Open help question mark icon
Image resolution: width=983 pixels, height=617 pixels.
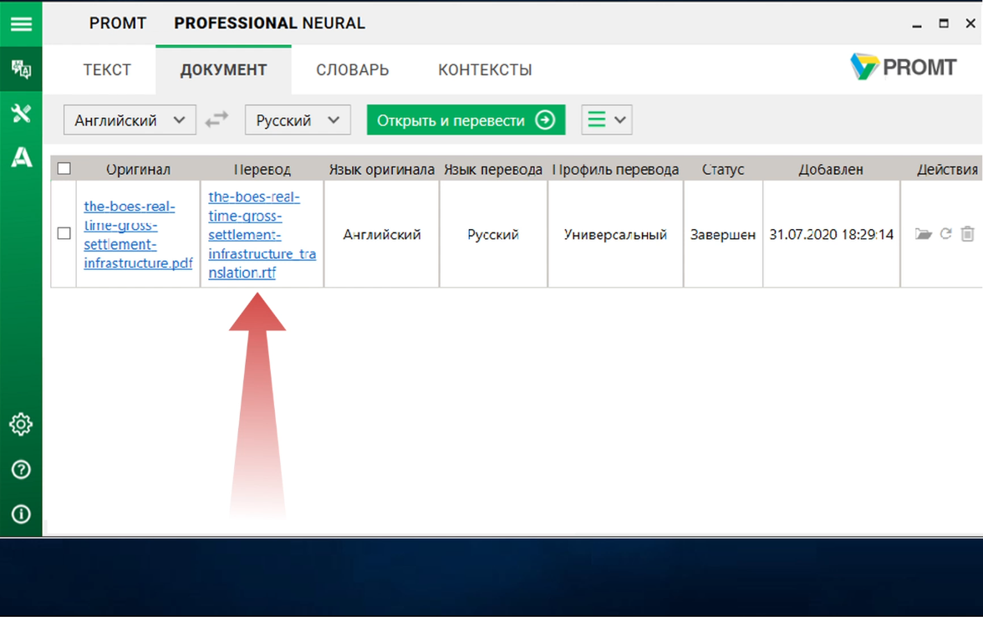tap(21, 470)
